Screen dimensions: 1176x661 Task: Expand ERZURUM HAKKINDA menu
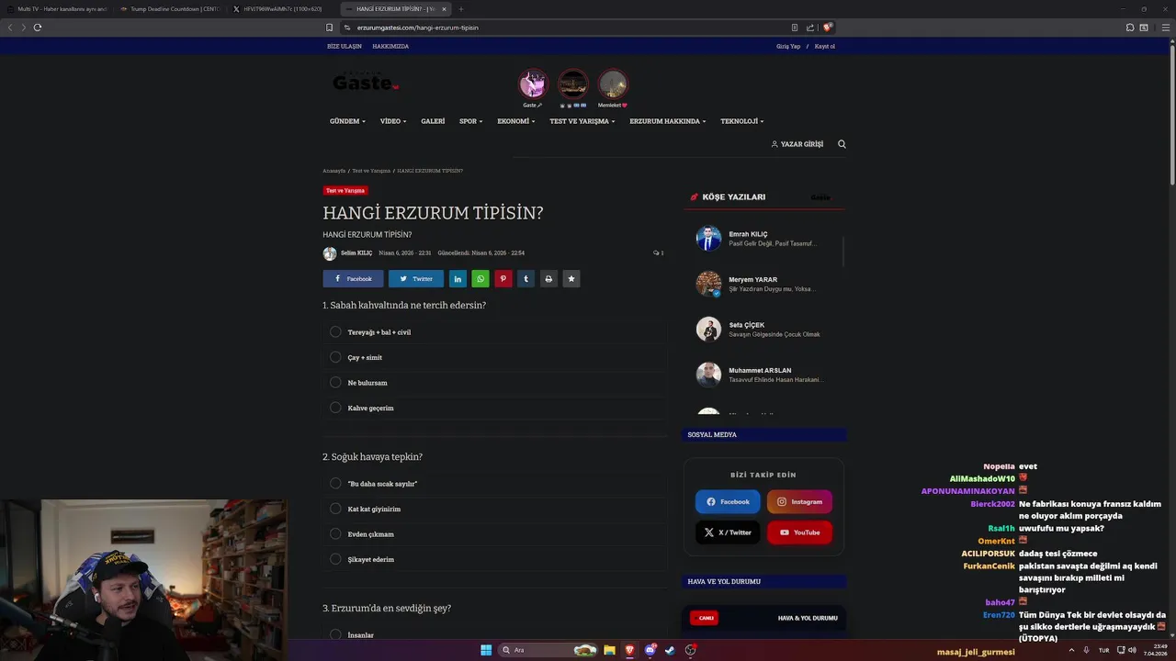point(668,121)
